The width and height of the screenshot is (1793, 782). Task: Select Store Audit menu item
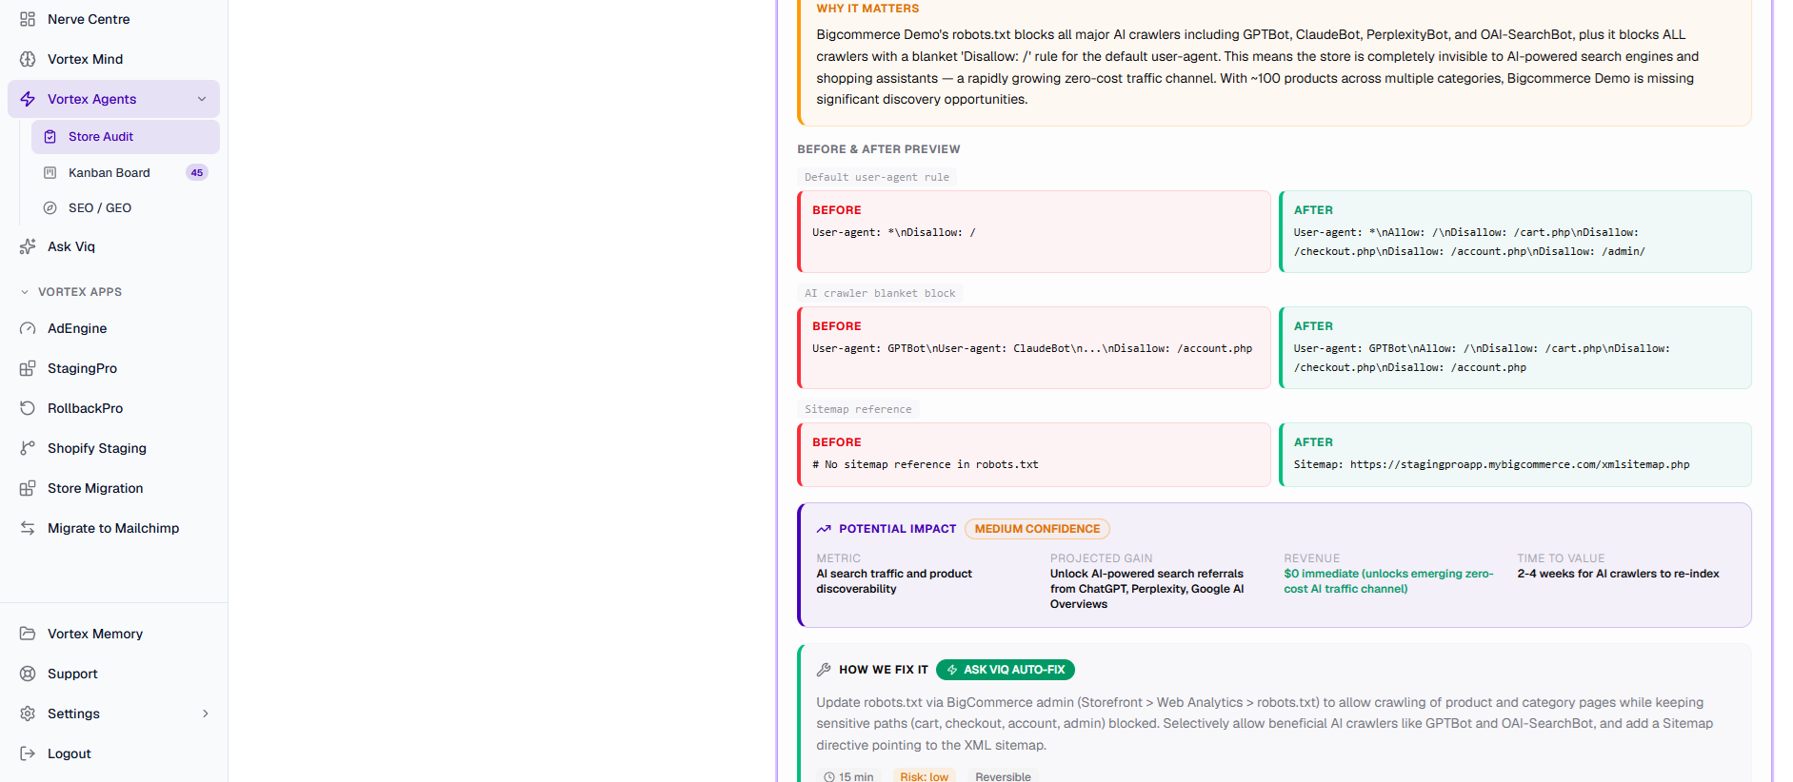point(126,137)
